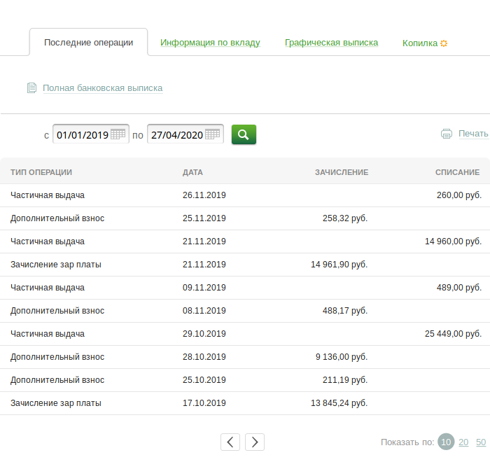Image resolution: width=490 pixels, height=469 pixels.
Task: Show 20 operations per page
Action: (x=463, y=442)
